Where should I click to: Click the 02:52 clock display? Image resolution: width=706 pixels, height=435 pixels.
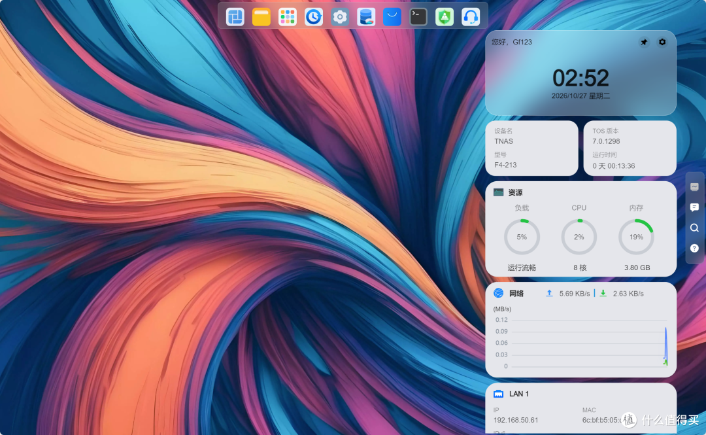point(581,78)
